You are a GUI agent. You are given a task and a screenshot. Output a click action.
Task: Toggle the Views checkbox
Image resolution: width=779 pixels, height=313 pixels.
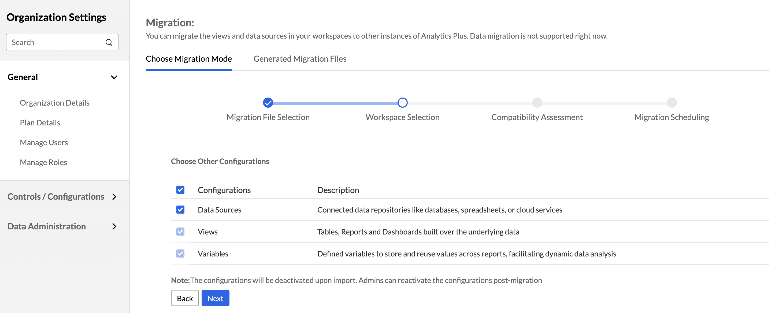coord(180,232)
